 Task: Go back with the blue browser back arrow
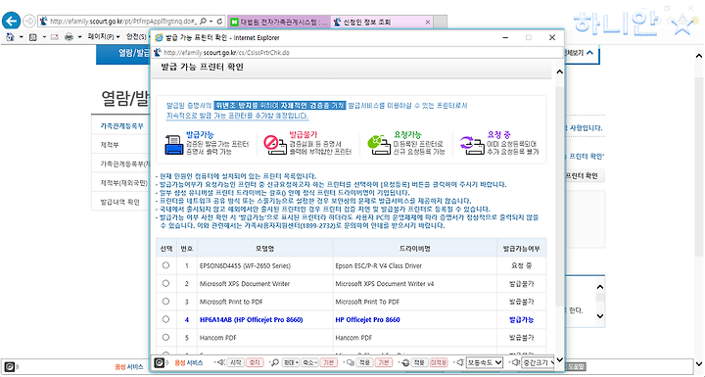11,21
